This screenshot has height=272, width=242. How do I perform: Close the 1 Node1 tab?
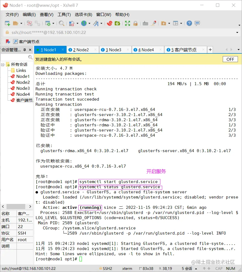point(63,50)
